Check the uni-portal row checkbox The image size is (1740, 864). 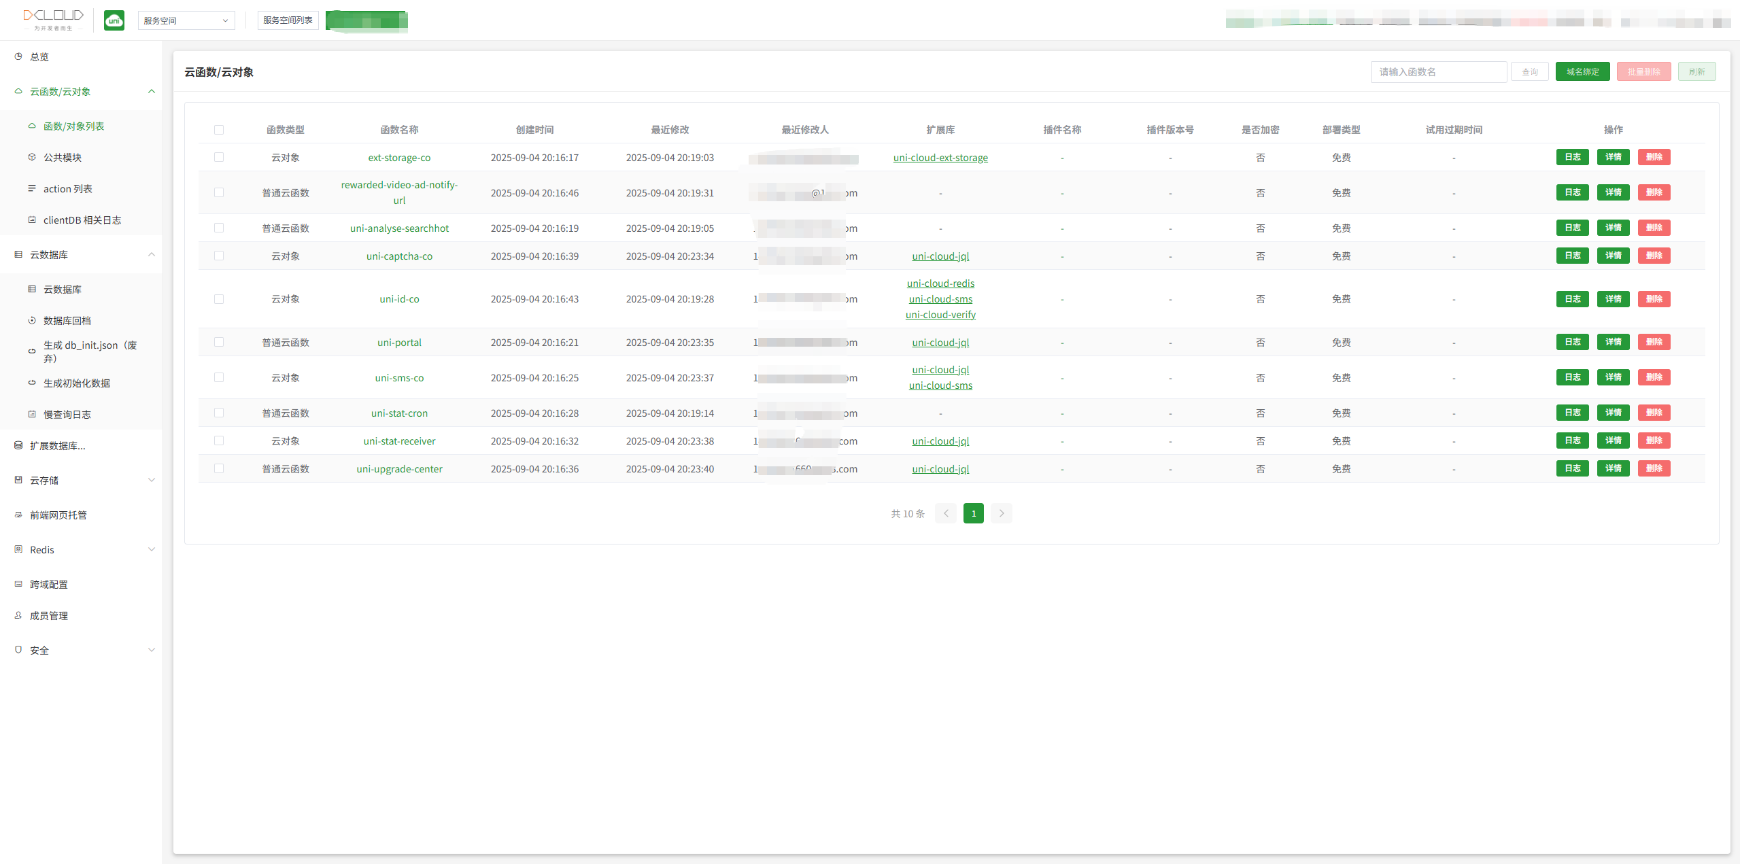coord(219,342)
